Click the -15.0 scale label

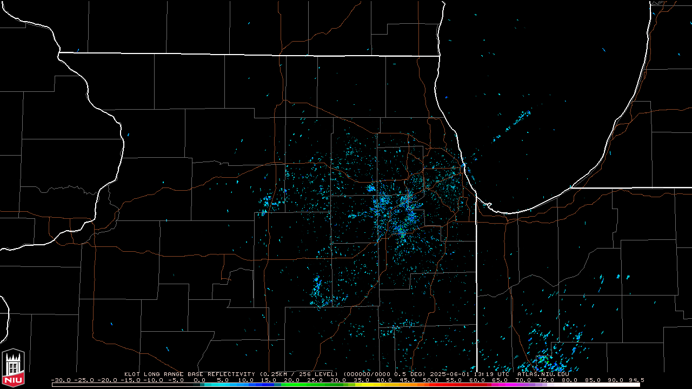pos(131,380)
